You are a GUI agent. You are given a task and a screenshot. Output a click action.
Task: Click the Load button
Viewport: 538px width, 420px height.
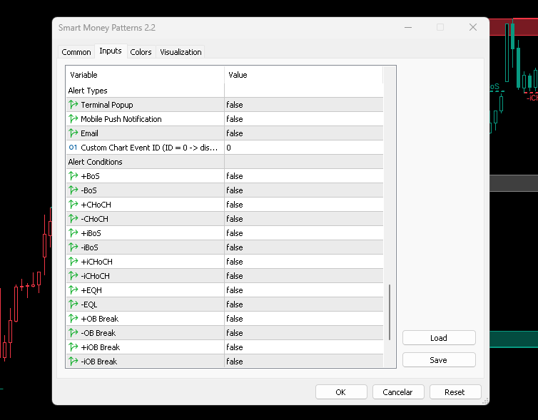tap(439, 338)
